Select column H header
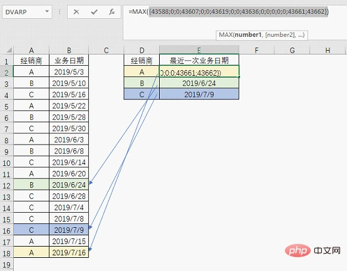This screenshot has width=347, height=271. pyautogui.click(x=328, y=50)
